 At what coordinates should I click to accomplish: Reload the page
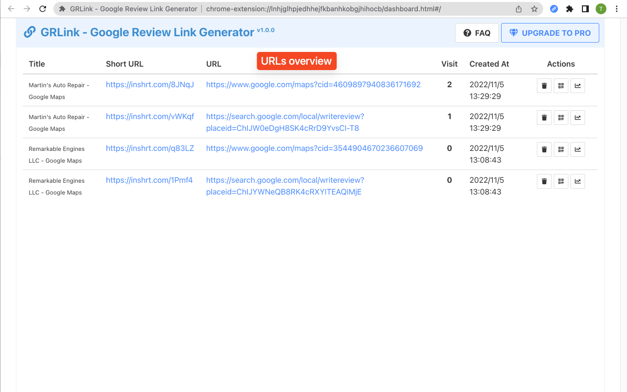tap(43, 9)
